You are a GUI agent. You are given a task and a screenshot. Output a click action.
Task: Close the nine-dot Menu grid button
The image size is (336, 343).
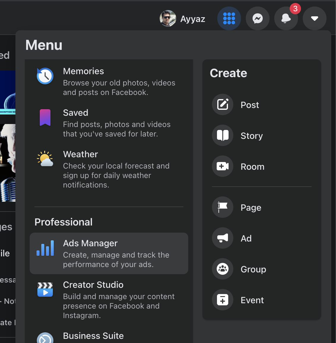pos(229,19)
